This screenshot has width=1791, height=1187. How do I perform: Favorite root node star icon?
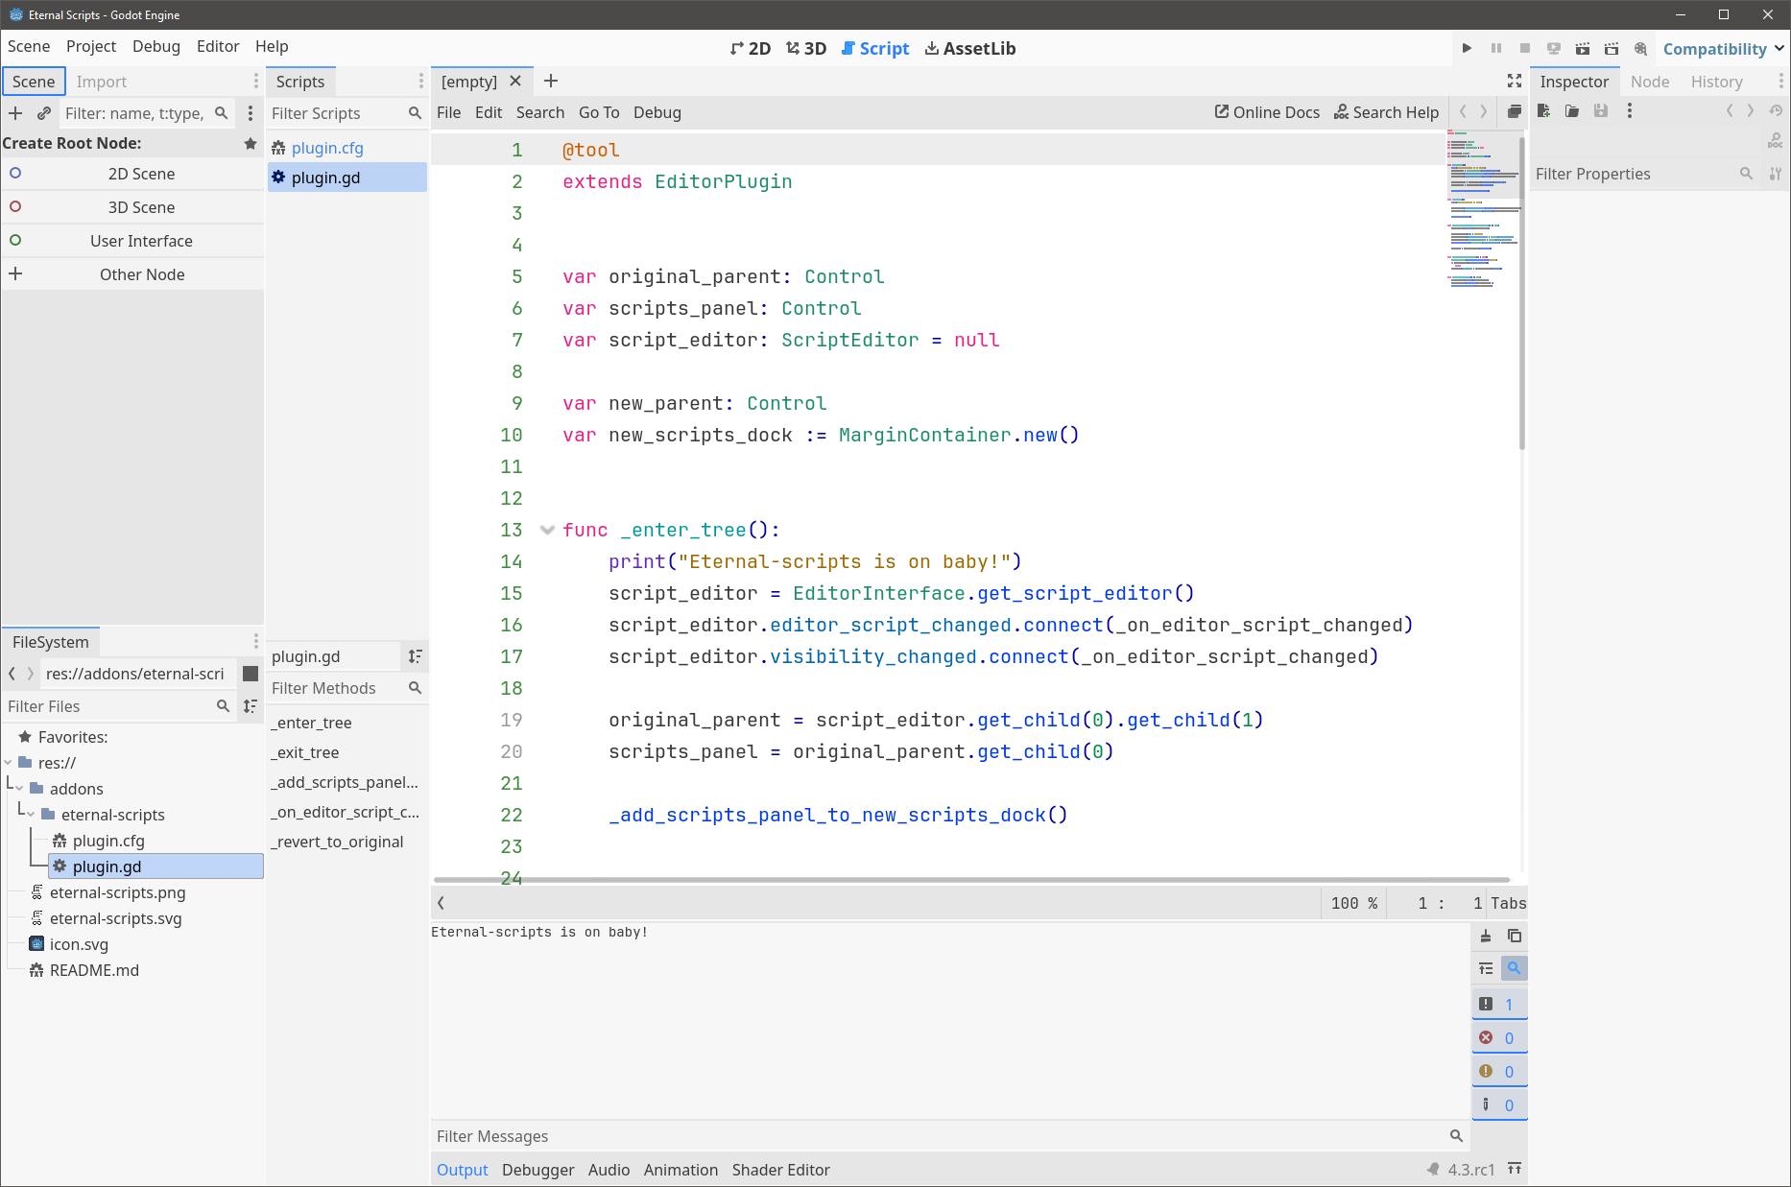click(x=251, y=143)
